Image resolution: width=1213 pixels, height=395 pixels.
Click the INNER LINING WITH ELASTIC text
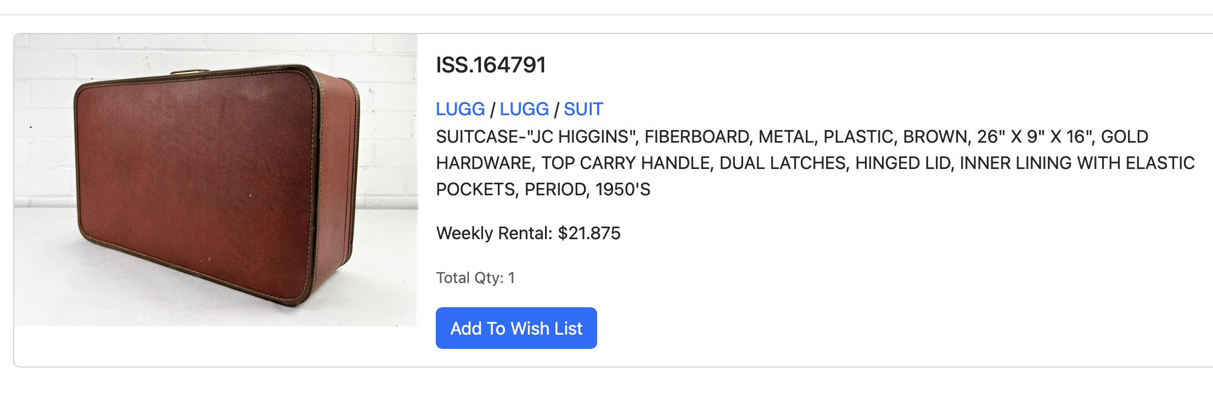click(x=1077, y=163)
